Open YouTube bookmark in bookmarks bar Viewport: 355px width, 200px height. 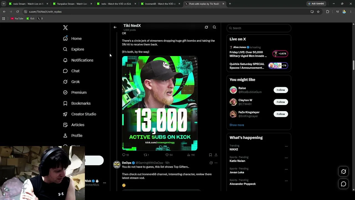[17, 19]
